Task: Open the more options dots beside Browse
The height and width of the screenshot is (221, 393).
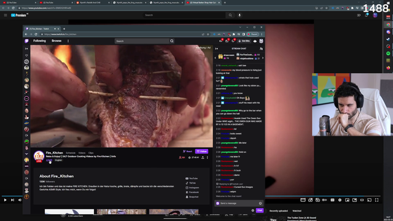Action: (x=68, y=41)
